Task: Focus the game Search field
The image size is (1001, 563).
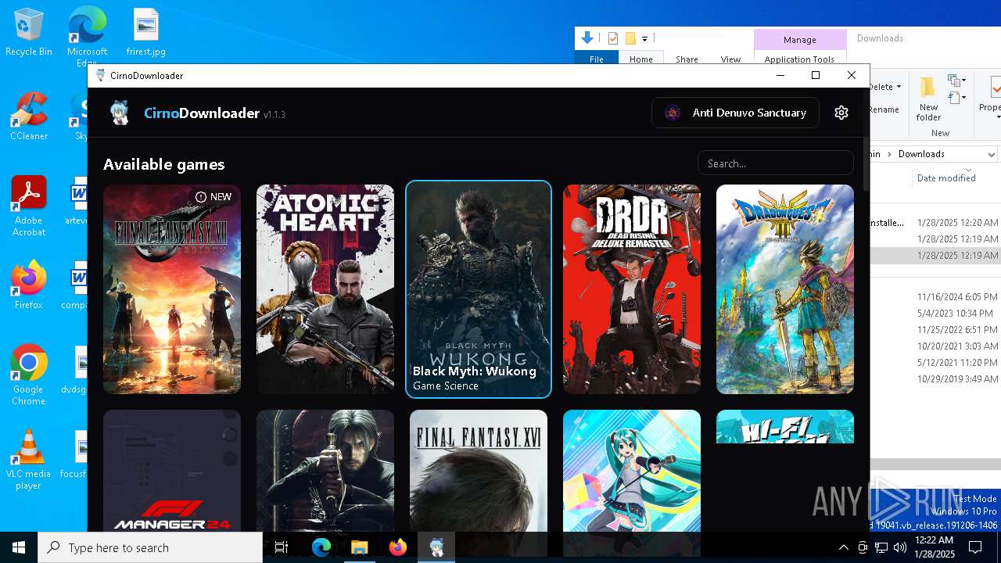Action: pyautogui.click(x=775, y=163)
